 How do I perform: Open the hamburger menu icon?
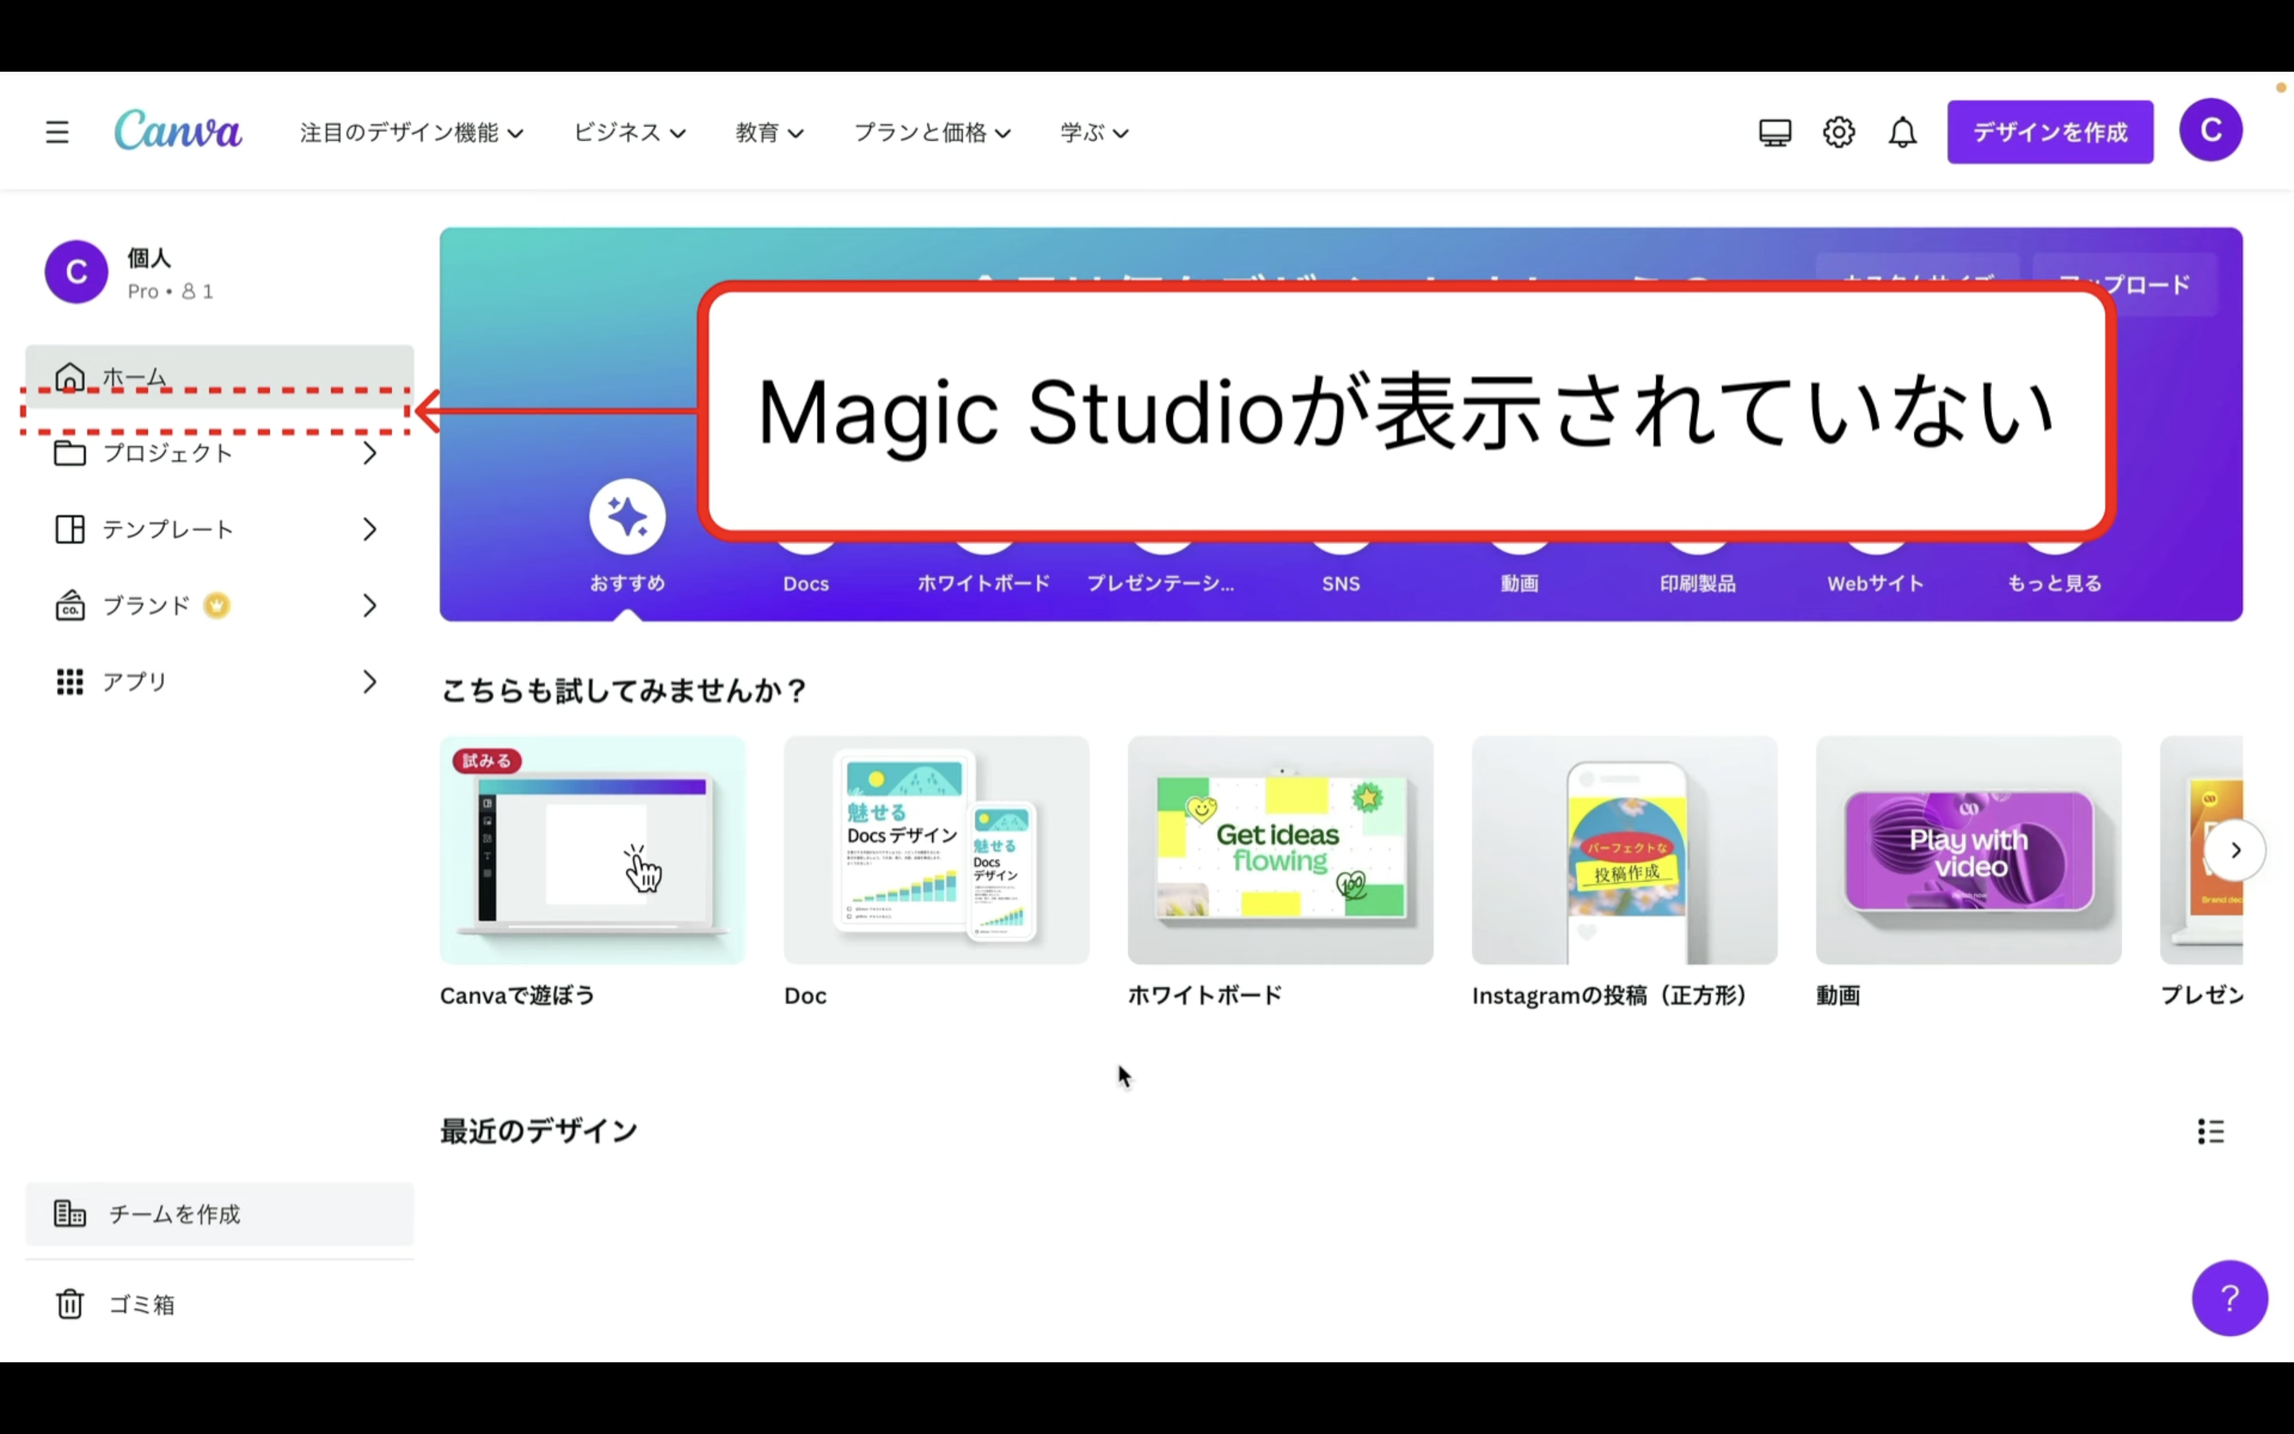tap(57, 131)
